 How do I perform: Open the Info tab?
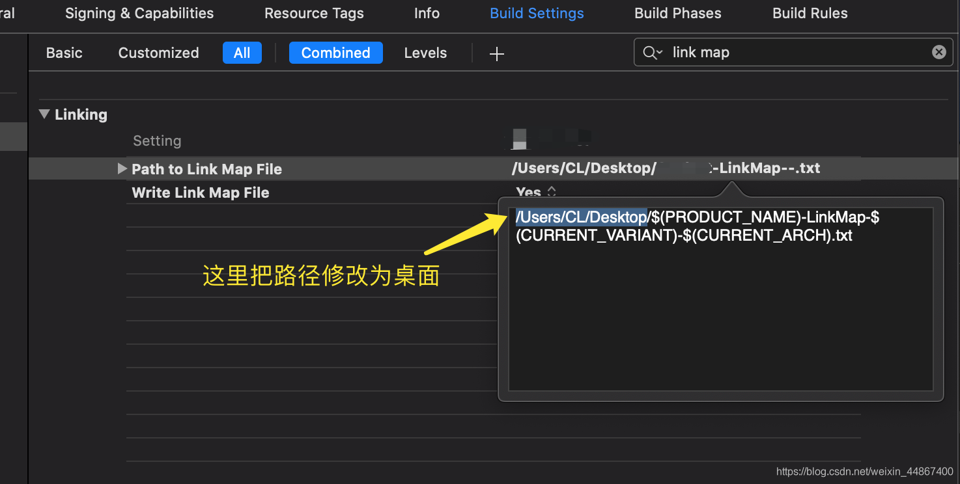coord(427,13)
